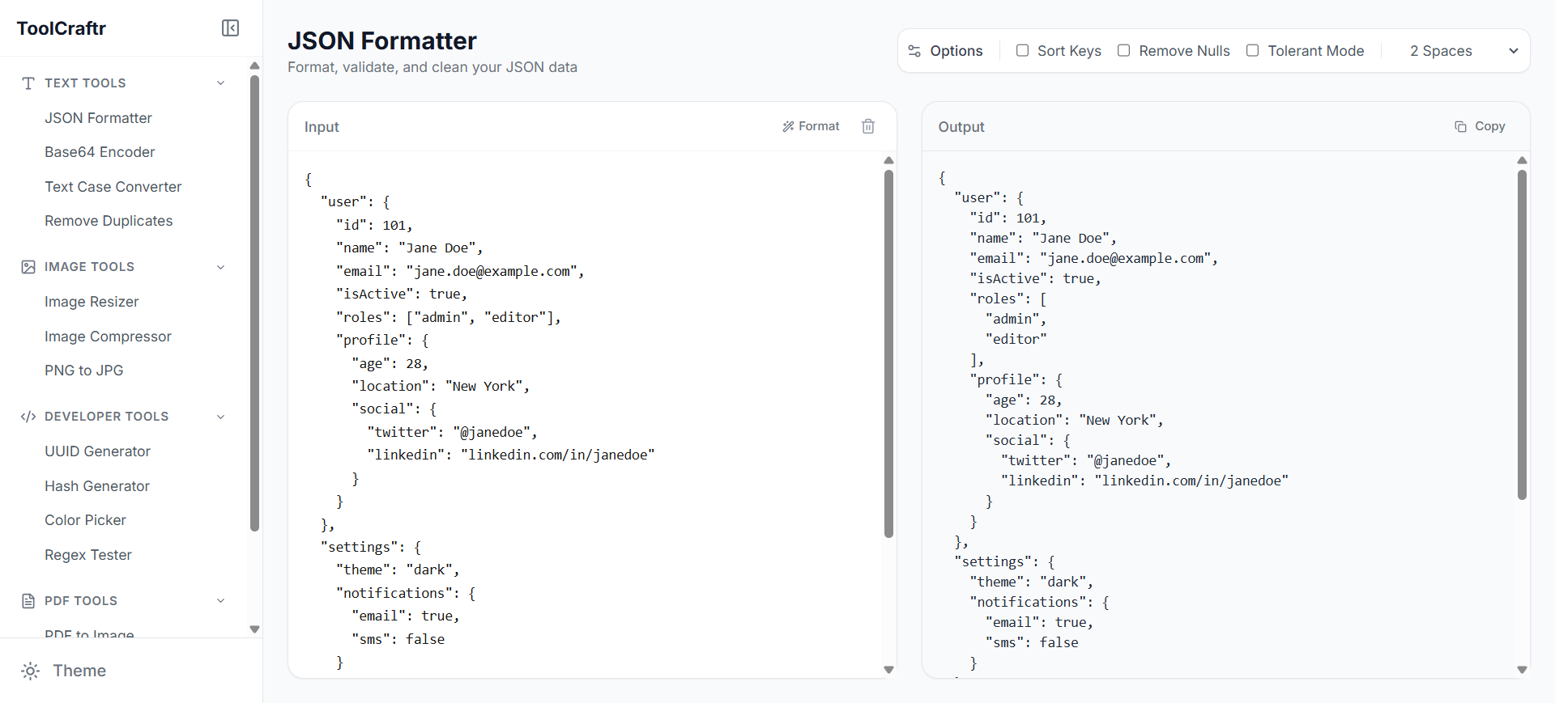
Task: Enable the Remove Nulls checkbox
Action: 1123,51
